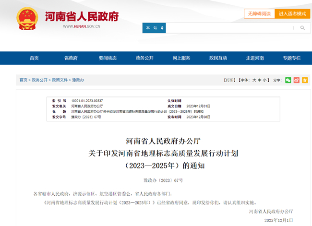Click the yellow star favorites icon
312x226 pixels.
305,80
